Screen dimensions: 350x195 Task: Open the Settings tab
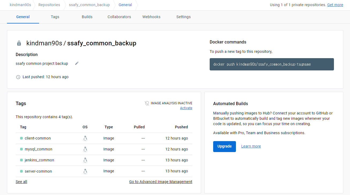pos(183,17)
